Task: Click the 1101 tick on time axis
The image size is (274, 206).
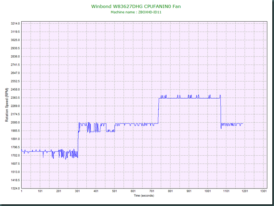Action: [226, 191]
